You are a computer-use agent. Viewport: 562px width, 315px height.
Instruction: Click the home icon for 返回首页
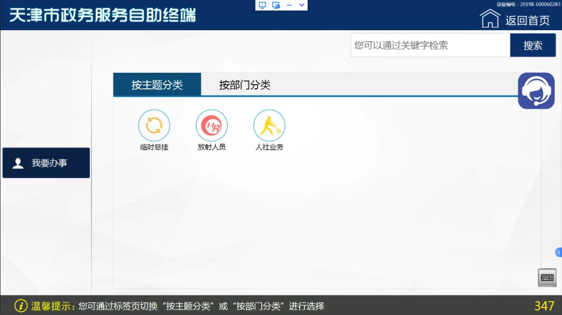pyautogui.click(x=490, y=19)
